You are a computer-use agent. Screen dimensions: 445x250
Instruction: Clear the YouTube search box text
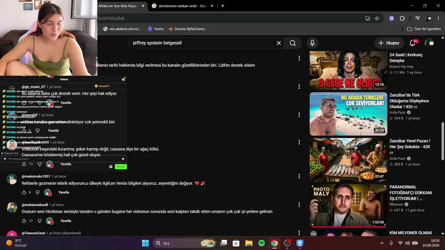278,43
